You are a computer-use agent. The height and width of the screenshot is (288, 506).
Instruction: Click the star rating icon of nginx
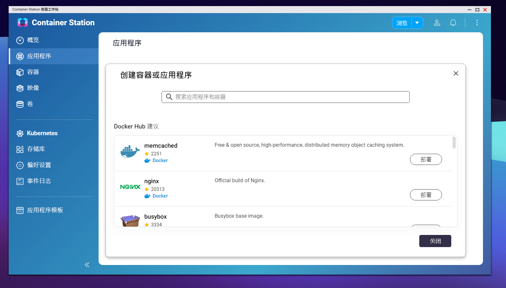click(147, 189)
